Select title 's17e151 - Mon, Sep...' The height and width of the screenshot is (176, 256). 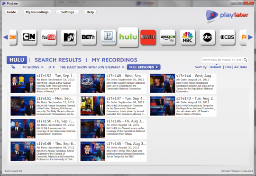tap(55, 98)
